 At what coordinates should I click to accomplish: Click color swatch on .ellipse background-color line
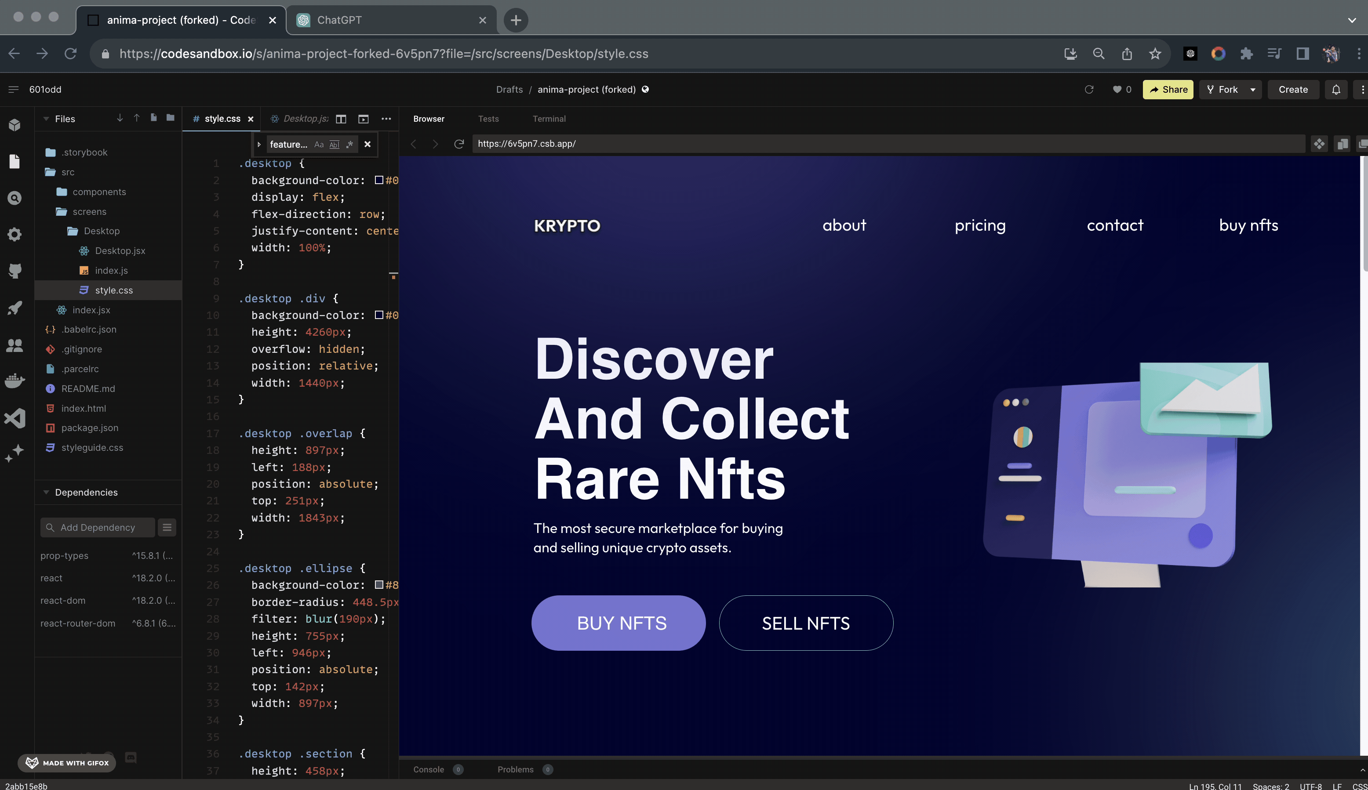pyautogui.click(x=379, y=585)
